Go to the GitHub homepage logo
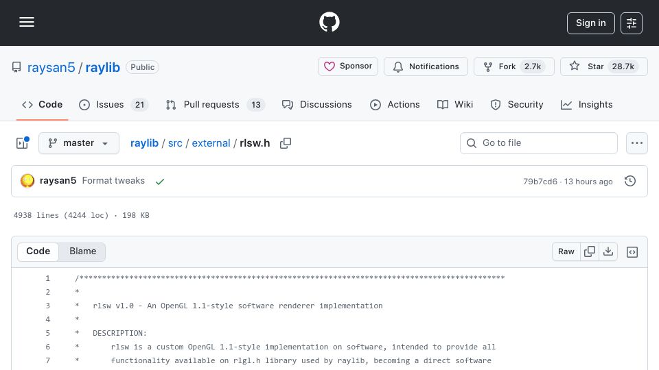 (329, 22)
